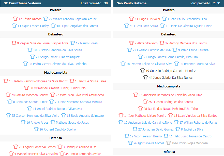Select player 8 Jucilei da Silva

point(192,129)
